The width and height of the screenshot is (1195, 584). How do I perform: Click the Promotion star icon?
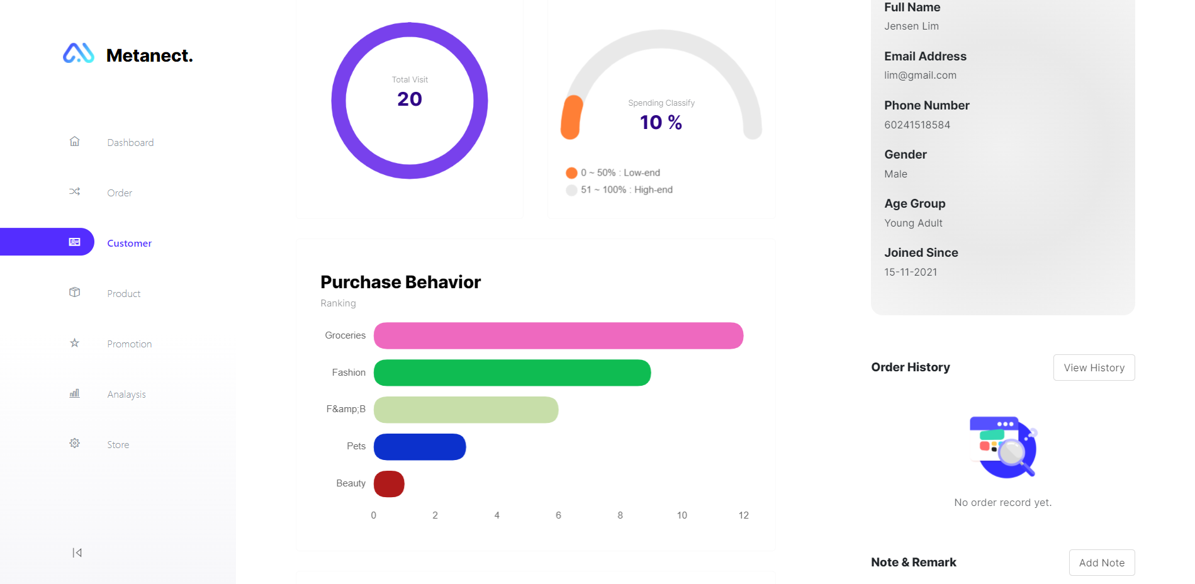[x=74, y=343]
